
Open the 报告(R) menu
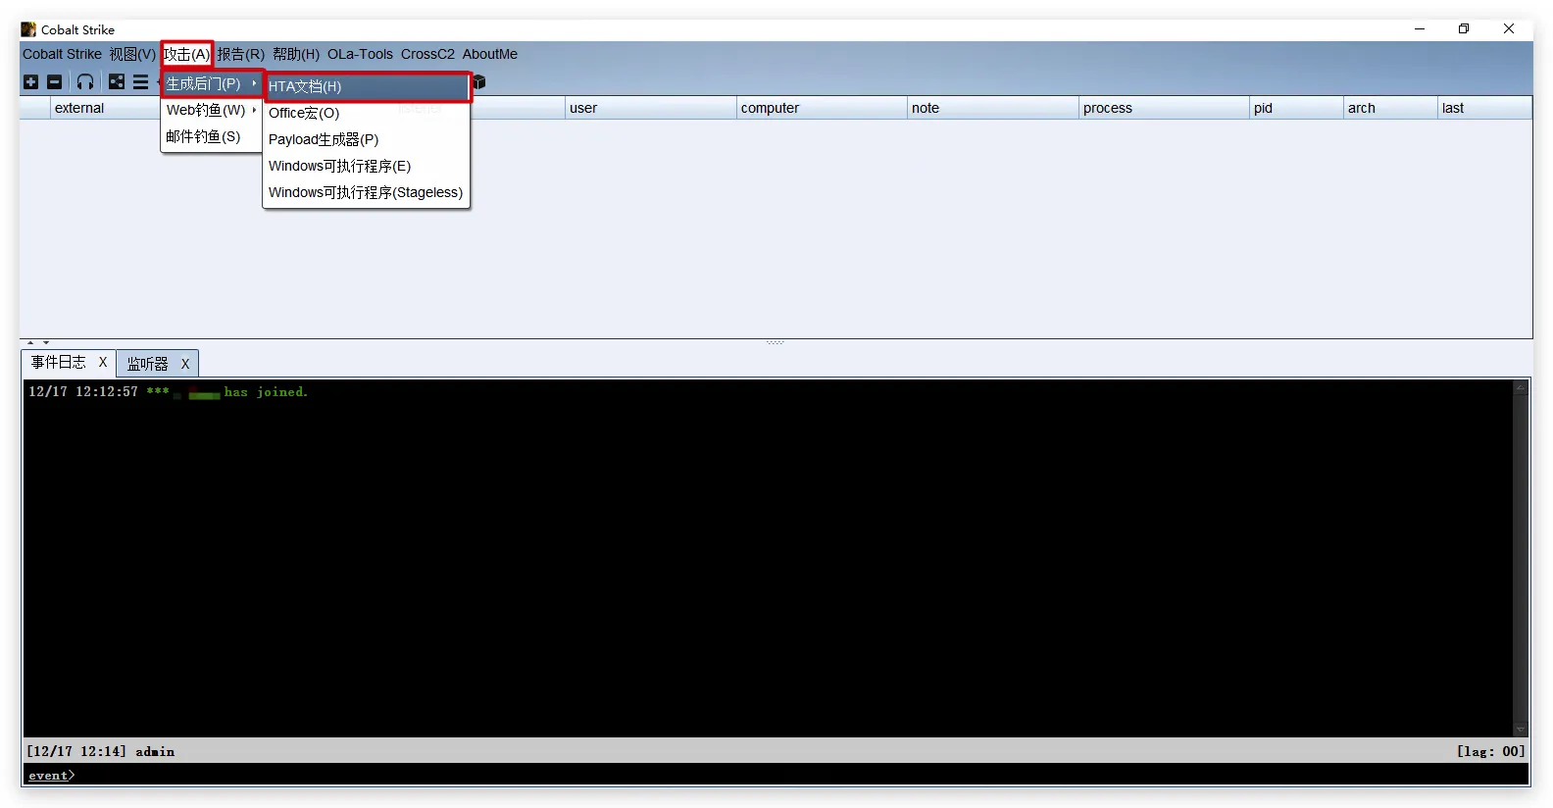pyautogui.click(x=240, y=54)
